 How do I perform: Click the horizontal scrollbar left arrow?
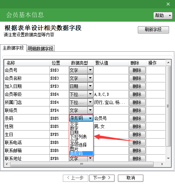(7, 164)
